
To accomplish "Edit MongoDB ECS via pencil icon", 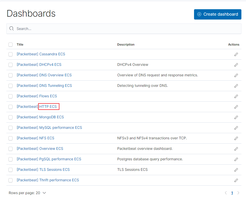I will coord(236,117).
